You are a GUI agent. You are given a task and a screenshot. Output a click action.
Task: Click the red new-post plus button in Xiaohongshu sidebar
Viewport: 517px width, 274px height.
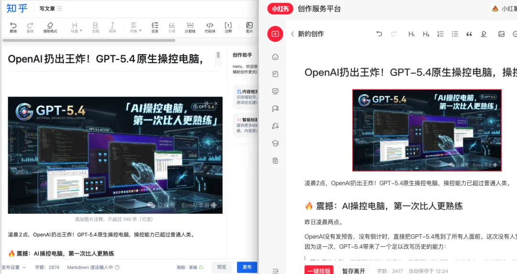click(x=275, y=34)
